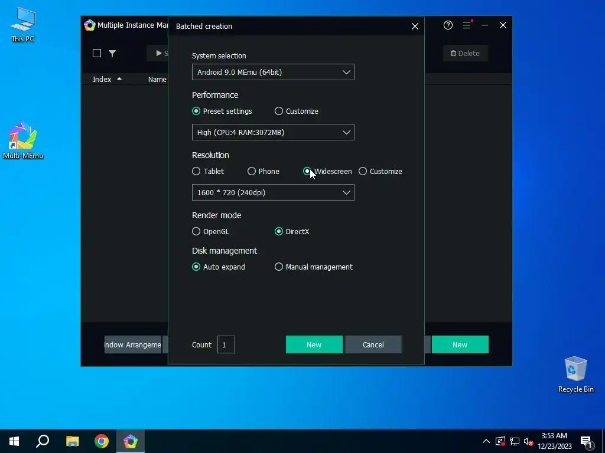605x453 pixels.
Task: Toggle select-all checkbox in manager toolbar
Action: (x=97, y=53)
